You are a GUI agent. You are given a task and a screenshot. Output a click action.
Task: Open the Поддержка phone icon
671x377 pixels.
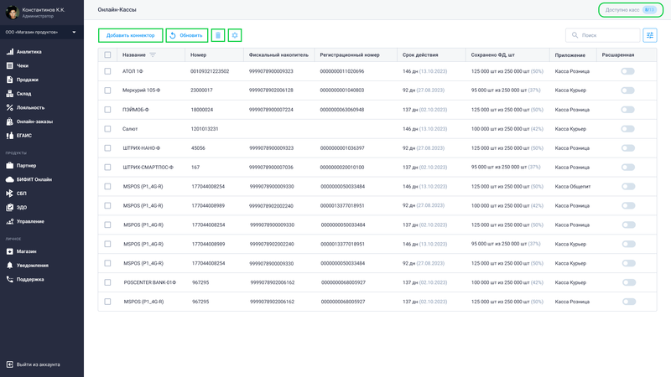[10, 279]
